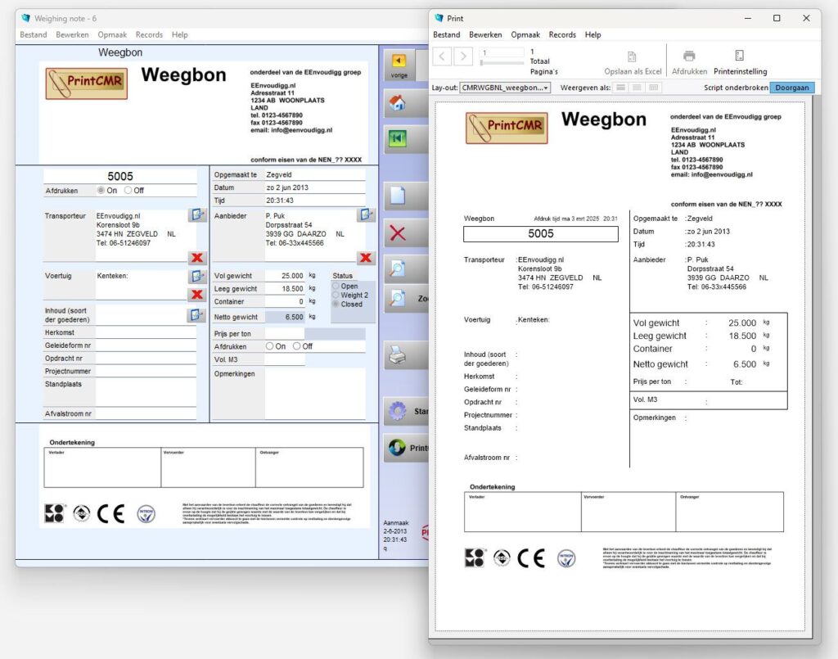Open Printerinstelling in the Print window
The image size is (838, 659).
pyautogui.click(x=740, y=62)
